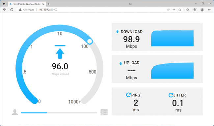Open a new browser tab

point(49,4)
